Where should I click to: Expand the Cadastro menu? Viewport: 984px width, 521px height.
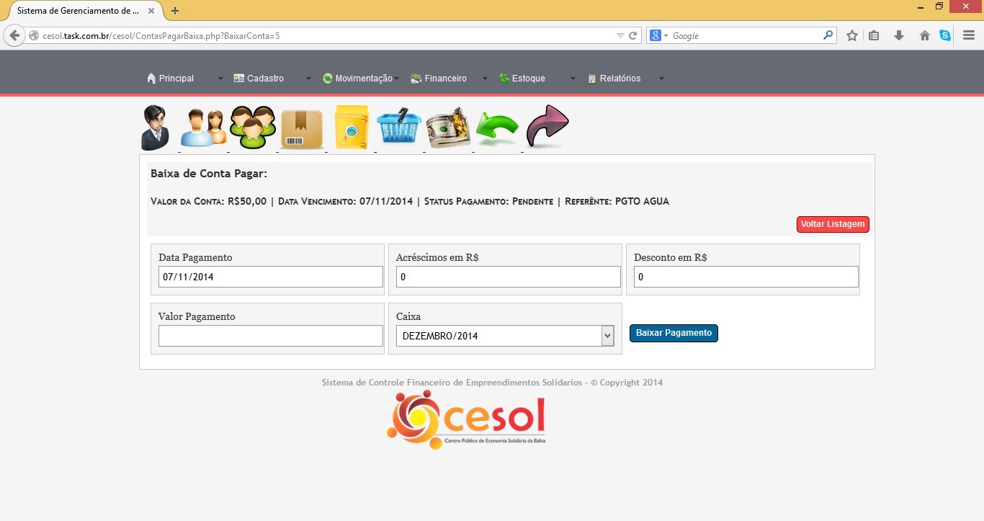(265, 79)
